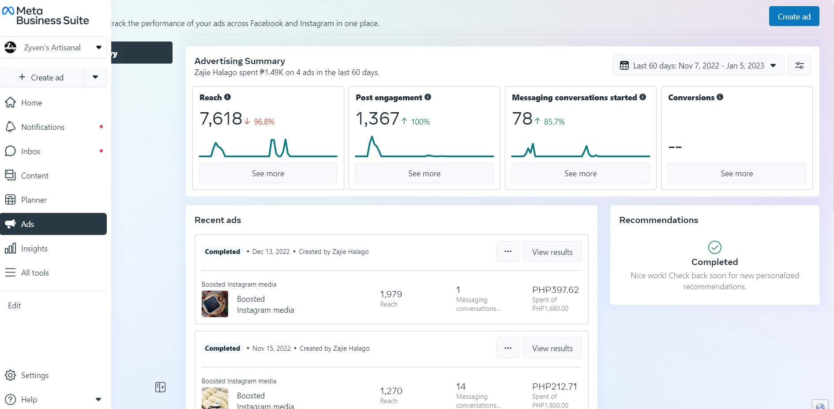Click the Post engagement info icon
Image resolution: width=834 pixels, height=409 pixels.
428,97
